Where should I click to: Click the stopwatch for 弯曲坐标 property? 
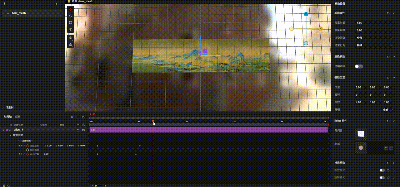pos(27,146)
